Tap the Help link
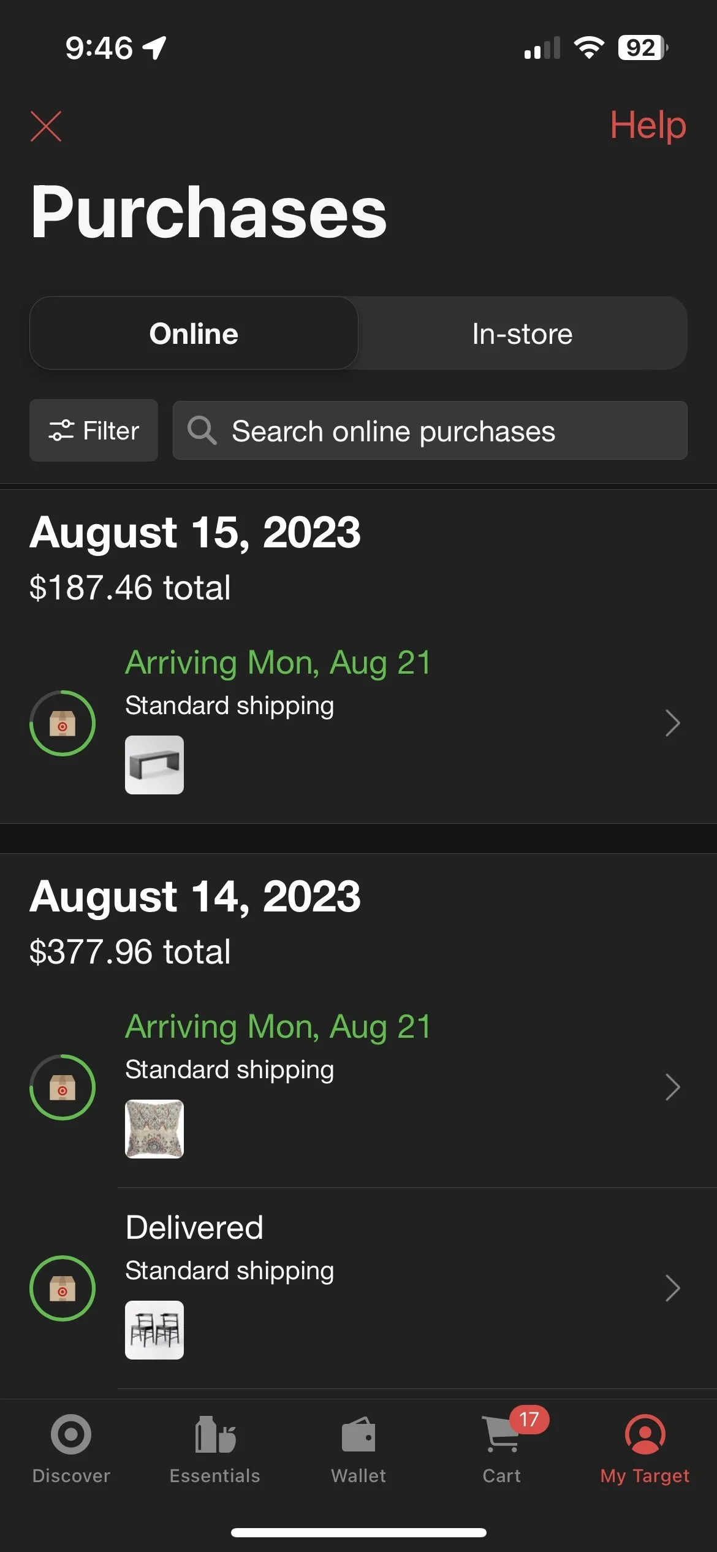717x1552 pixels. [648, 125]
